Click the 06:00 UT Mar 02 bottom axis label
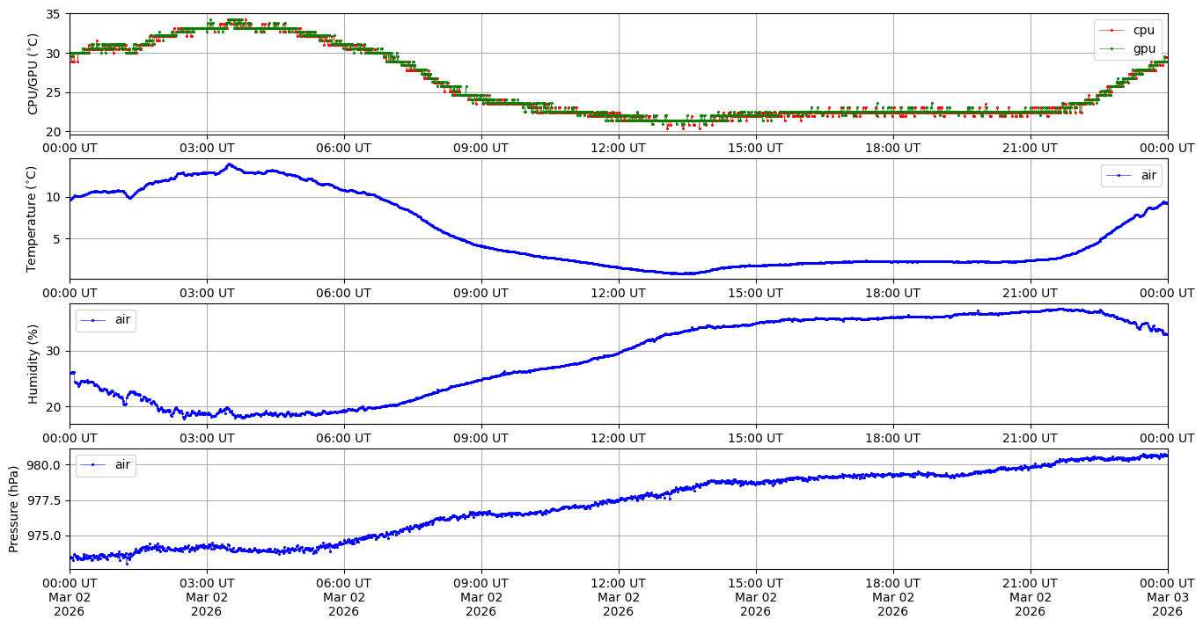Viewport: 1203px width, 627px height. pyautogui.click(x=343, y=597)
